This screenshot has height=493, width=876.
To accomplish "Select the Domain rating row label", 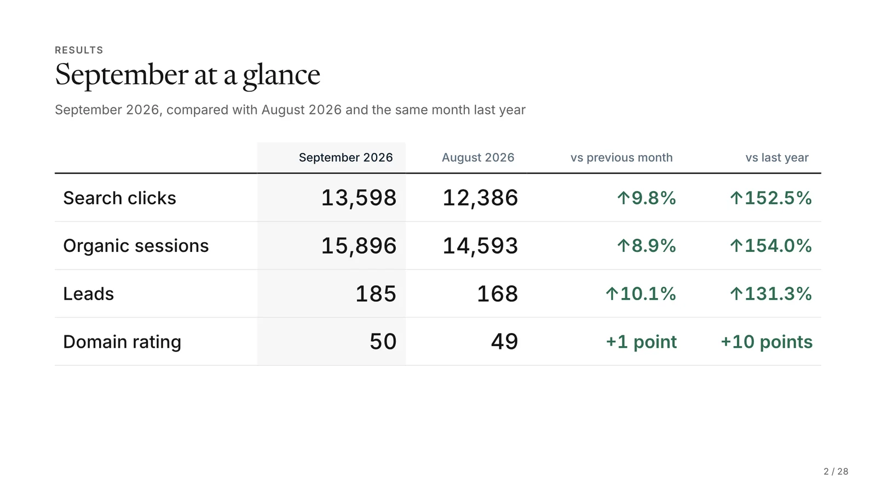I will coord(122,342).
